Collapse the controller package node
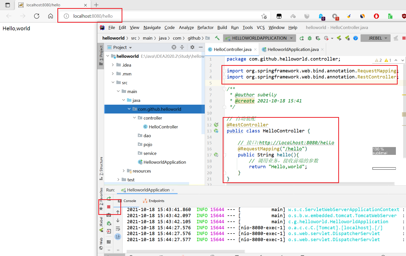 [134, 118]
